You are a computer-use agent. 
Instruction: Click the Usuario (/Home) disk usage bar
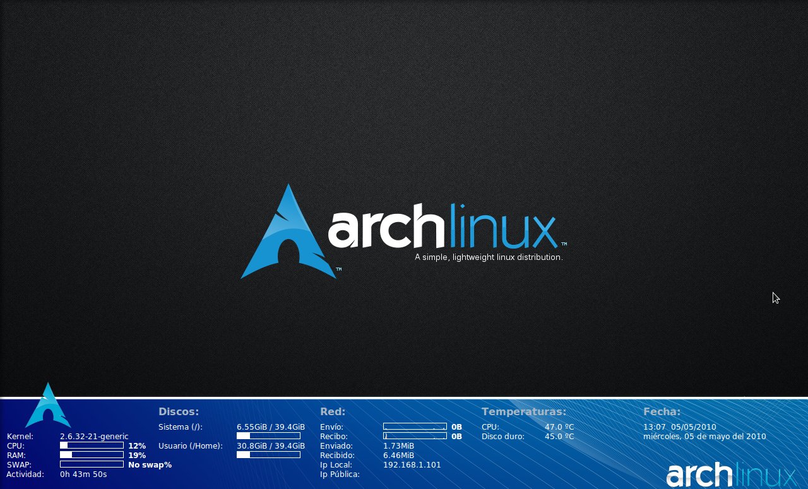tap(268, 455)
